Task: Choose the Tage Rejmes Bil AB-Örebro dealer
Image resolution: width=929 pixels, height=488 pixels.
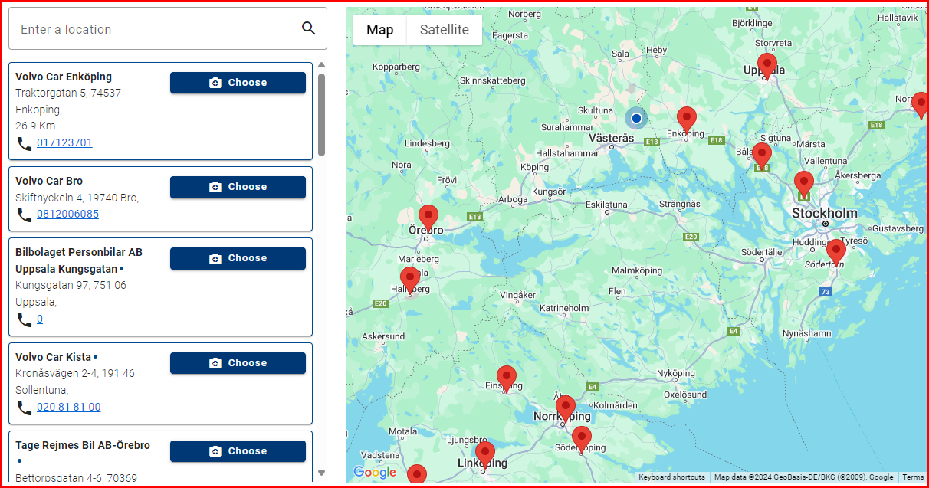Action: pyautogui.click(x=238, y=451)
